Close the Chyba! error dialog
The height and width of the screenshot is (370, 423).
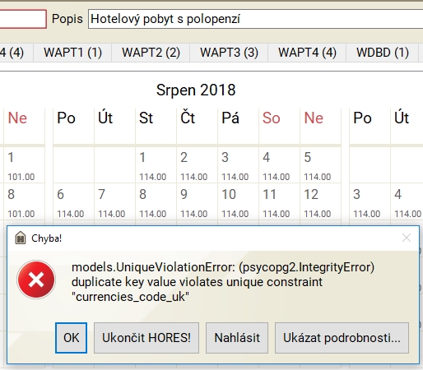407,238
